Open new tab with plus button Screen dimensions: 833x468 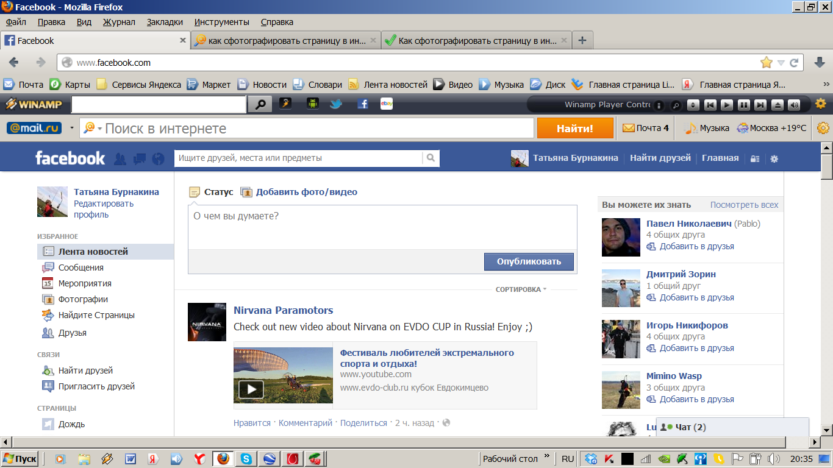pyautogui.click(x=582, y=41)
